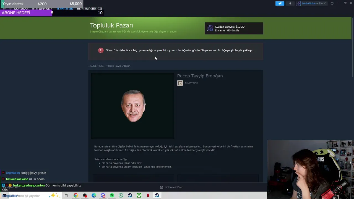
Task: Open the BÜSÜNDÜRÜCÜ profile tab
Action: click(89, 9)
